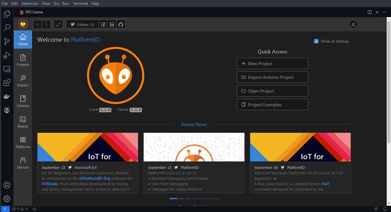Open Accounts menu in activity bar
The width and height of the screenshot is (391, 212).
coord(7,185)
